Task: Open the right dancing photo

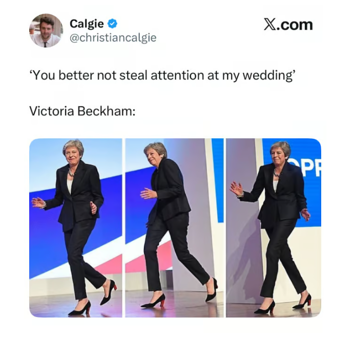Action: 274,228
